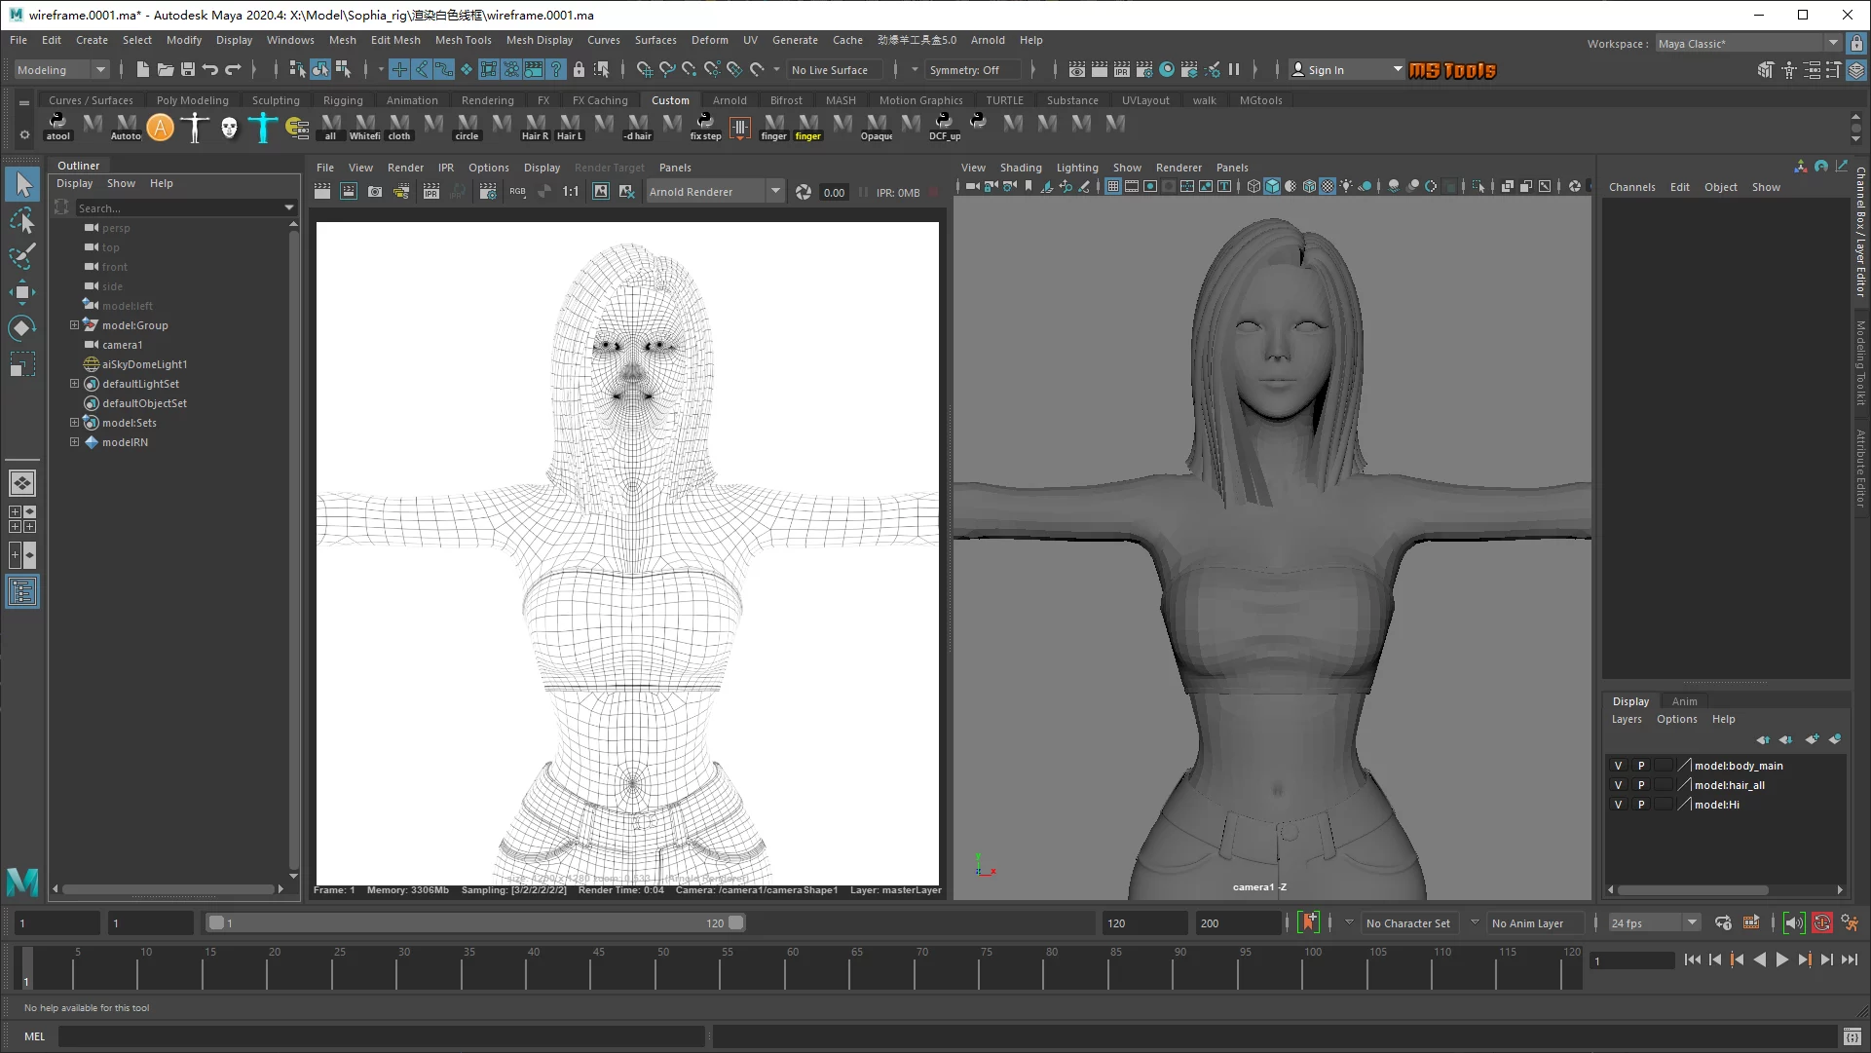Choose the Paint Selection tool
Image resolution: width=1871 pixels, height=1053 pixels.
coord(21,257)
